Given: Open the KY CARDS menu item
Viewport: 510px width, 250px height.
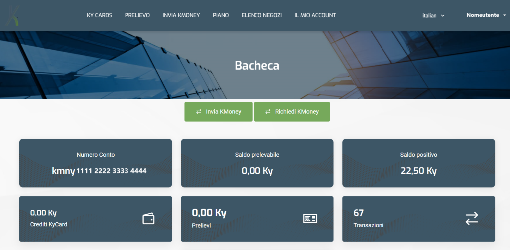Looking at the screenshot, I should [99, 15].
